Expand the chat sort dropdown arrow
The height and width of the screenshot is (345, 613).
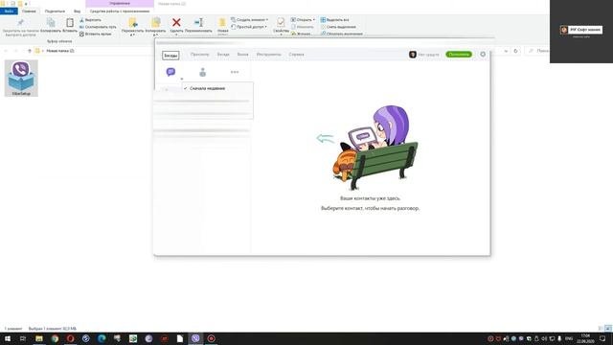pyautogui.click(x=182, y=79)
